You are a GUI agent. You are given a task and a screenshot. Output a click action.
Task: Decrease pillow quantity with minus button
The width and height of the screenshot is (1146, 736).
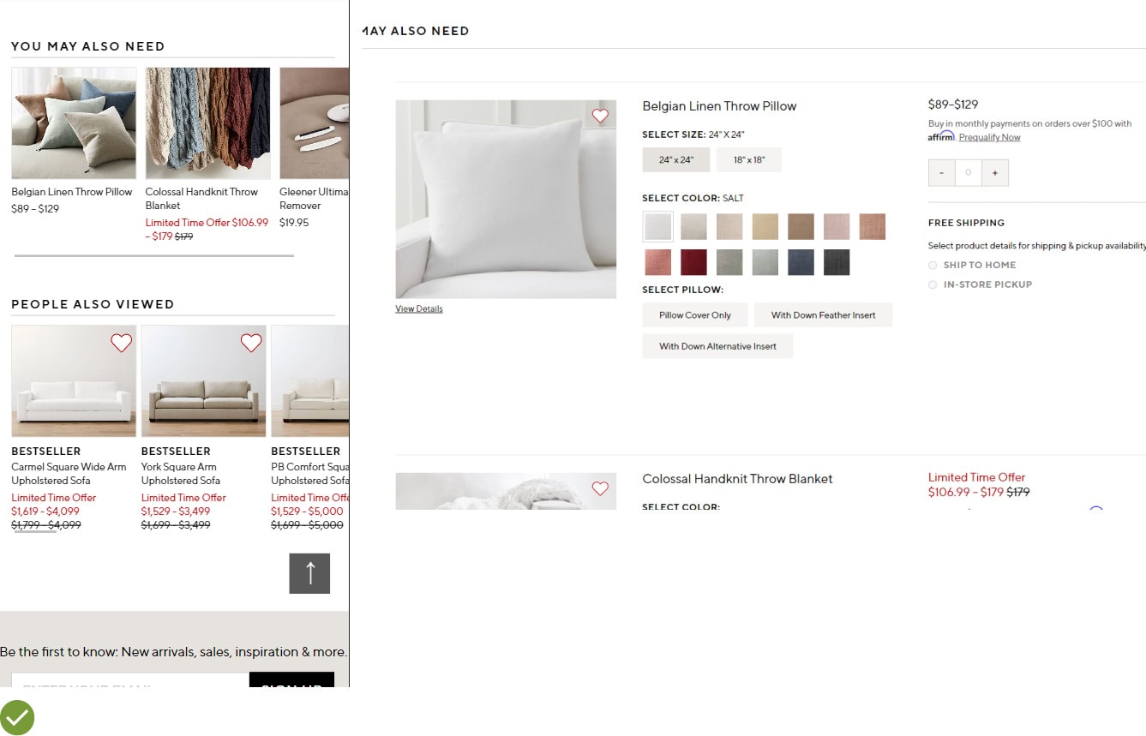pyautogui.click(x=941, y=173)
